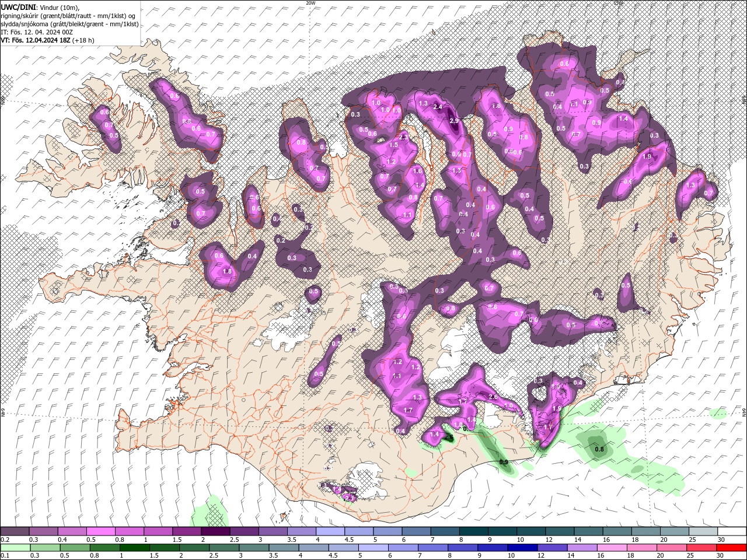
Task: Click the pale green lower-row swatch labelled 0.1
Action: coord(15,548)
